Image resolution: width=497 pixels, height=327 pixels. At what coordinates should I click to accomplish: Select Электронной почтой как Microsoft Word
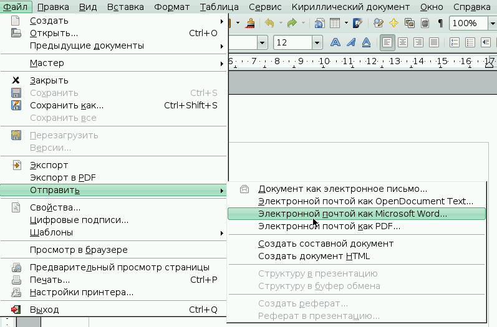click(x=353, y=214)
